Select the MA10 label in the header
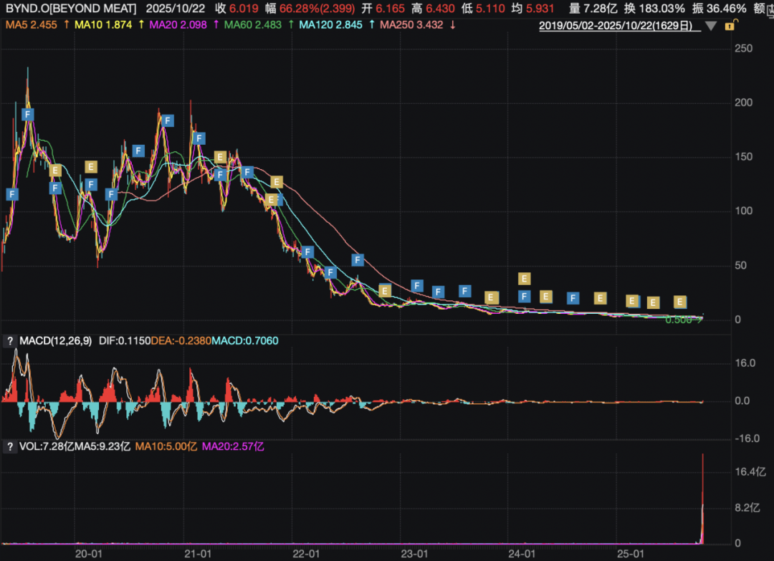Viewport: 774px width, 561px height. click(102, 25)
